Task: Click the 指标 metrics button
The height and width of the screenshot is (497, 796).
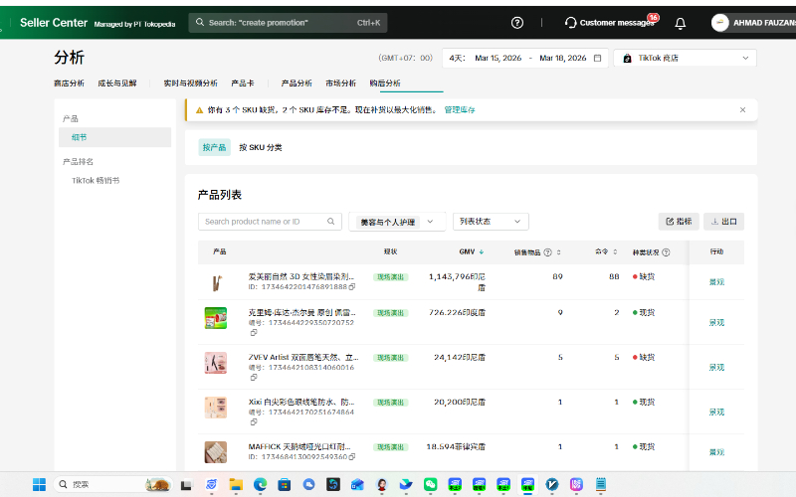Action: pos(679,221)
